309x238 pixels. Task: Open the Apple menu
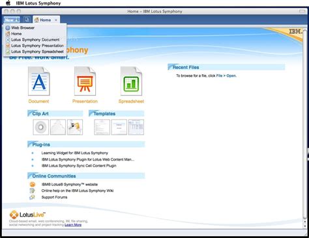coord(8,3)
